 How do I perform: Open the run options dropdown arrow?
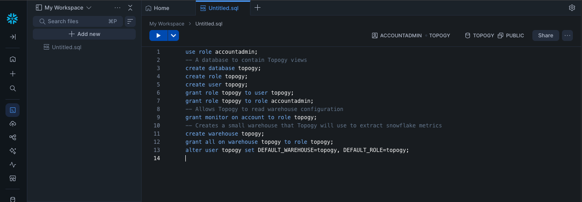[174, 35]
